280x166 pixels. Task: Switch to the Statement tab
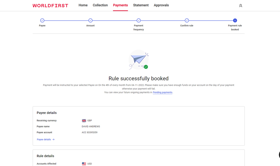pyautogui.click(x=141, y=5)
